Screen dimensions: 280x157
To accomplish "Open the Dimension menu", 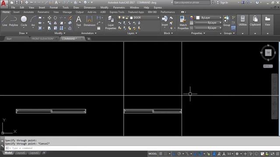I will point(90,8).
